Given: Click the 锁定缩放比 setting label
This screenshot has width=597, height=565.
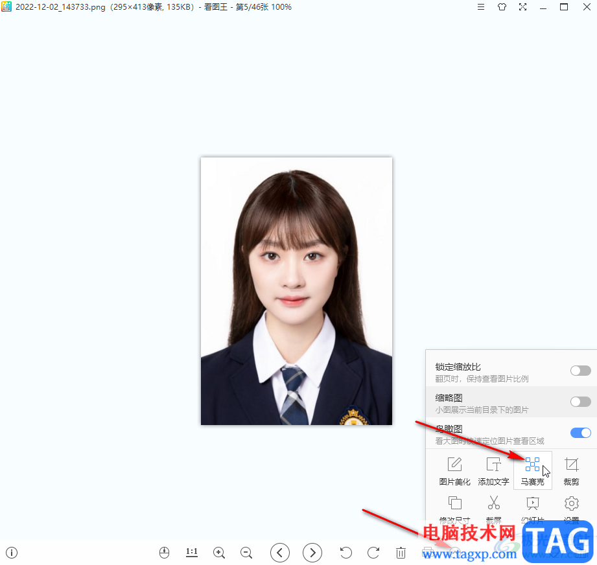Looking at the screenshot, I should [458, 367].
